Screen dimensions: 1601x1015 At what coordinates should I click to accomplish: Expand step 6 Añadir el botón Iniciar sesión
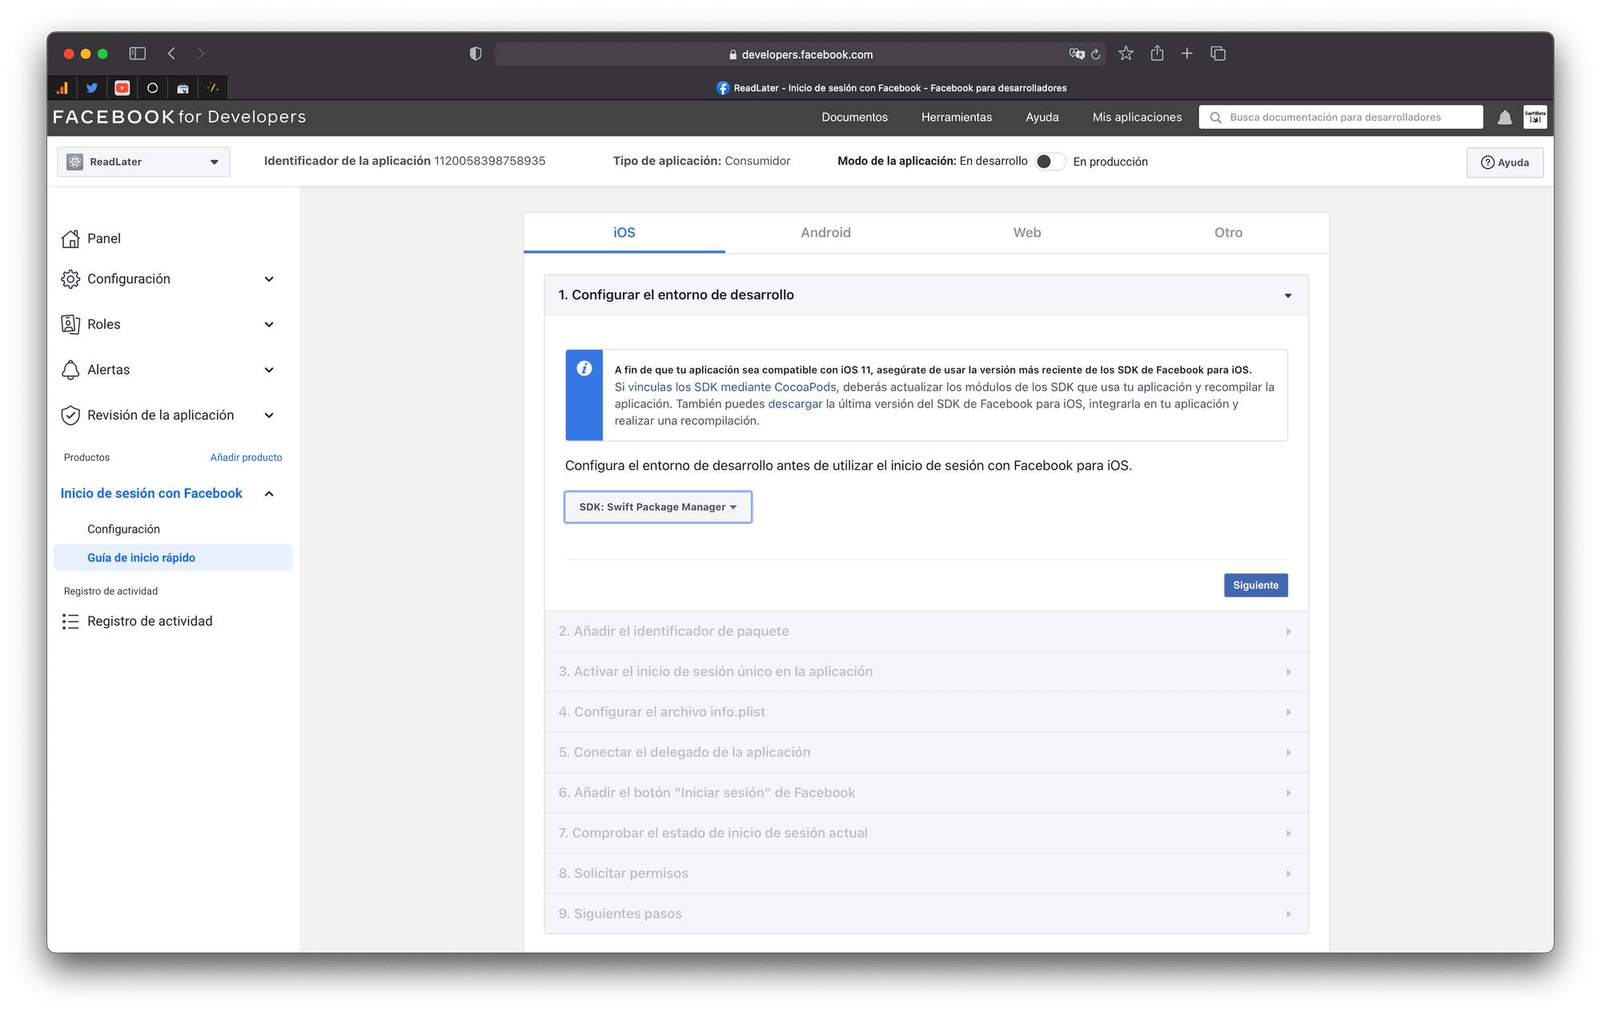pos(926,792)
